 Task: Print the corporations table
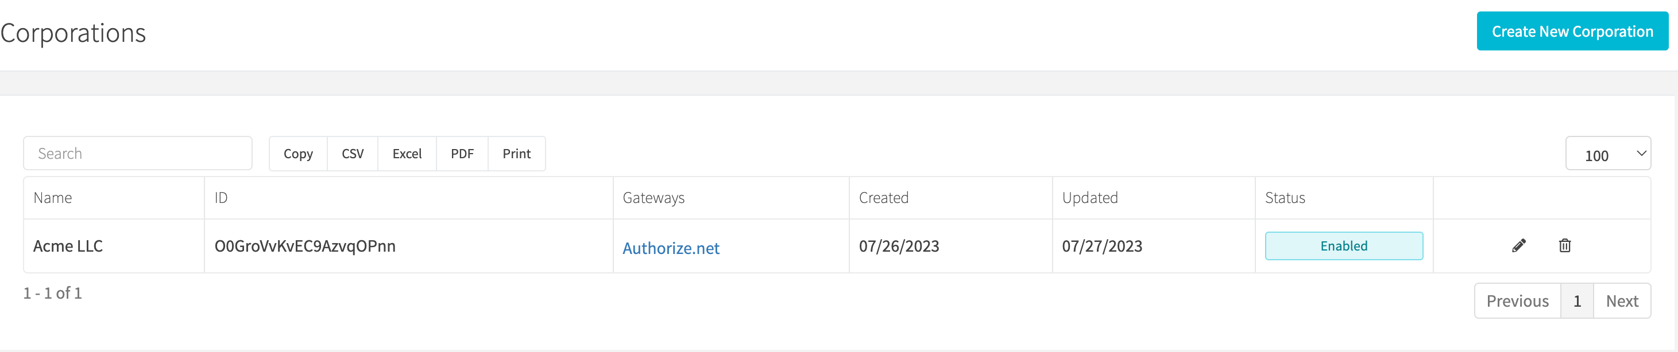(x=517, y=154)
